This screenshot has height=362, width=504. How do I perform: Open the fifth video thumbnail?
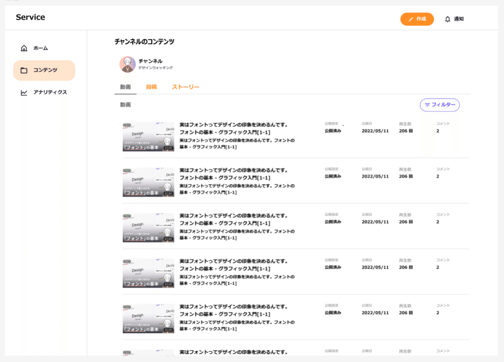pyautogui.click(x=148, y=319)
